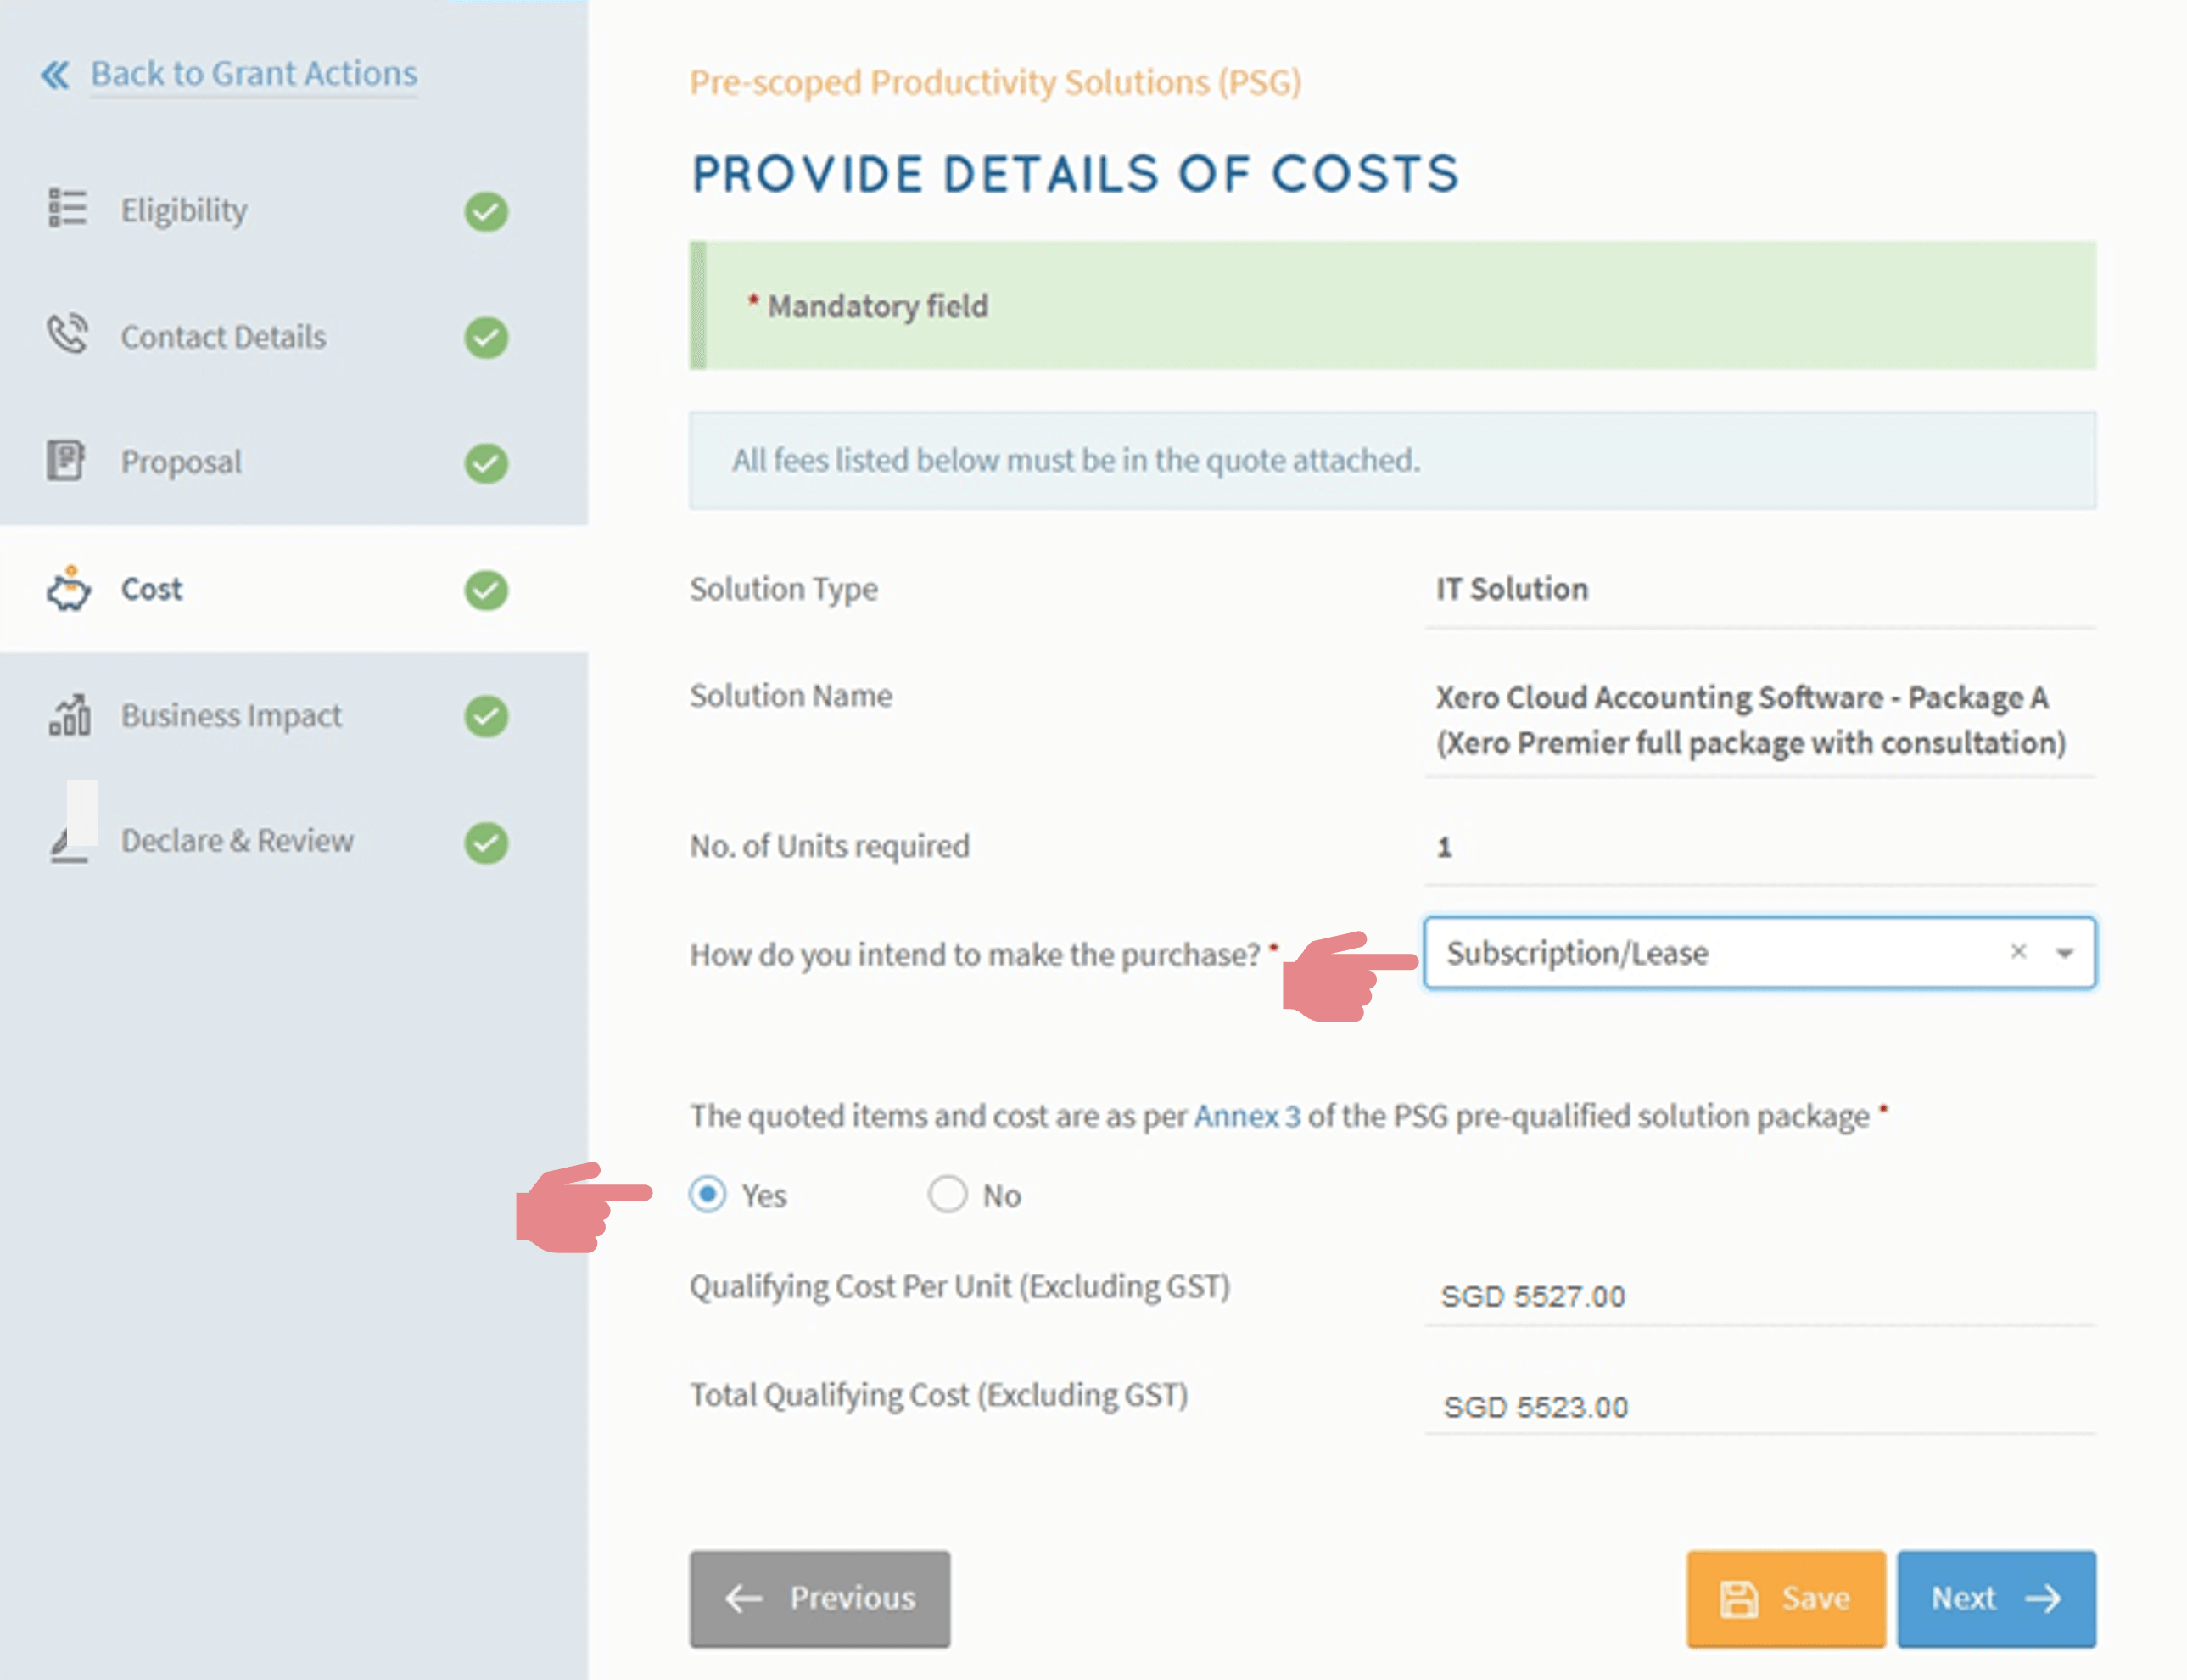2187x1680 pixels.
Task: Click the Proposal document icon
Action: pyautogui.click(x=66, y=461)
